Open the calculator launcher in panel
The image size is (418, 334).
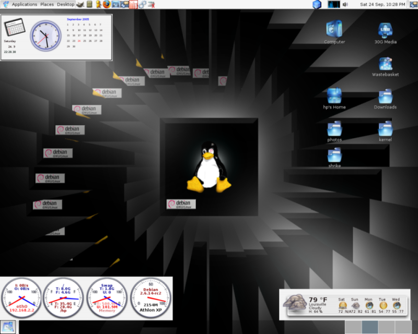point(89,4)
